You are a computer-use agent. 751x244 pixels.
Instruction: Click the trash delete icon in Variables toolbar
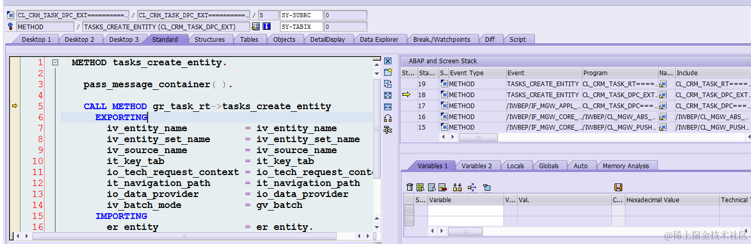pyautogui.click(x=410, y=187)
